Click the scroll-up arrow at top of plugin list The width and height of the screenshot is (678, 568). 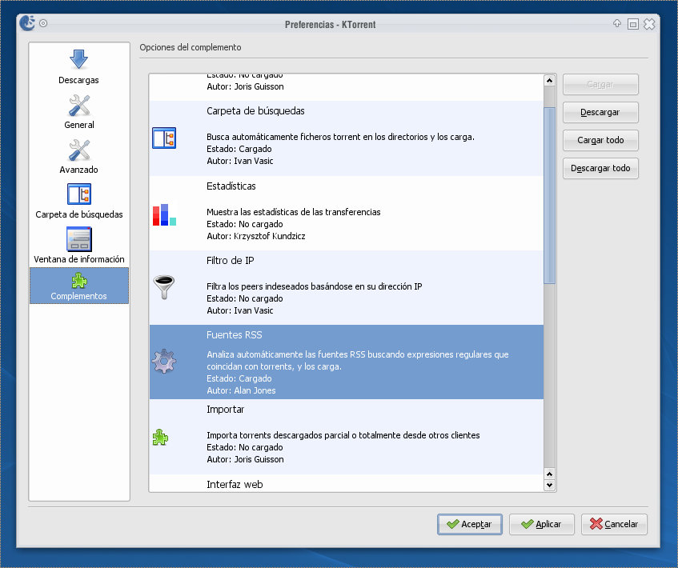click(x=549, y=81)
